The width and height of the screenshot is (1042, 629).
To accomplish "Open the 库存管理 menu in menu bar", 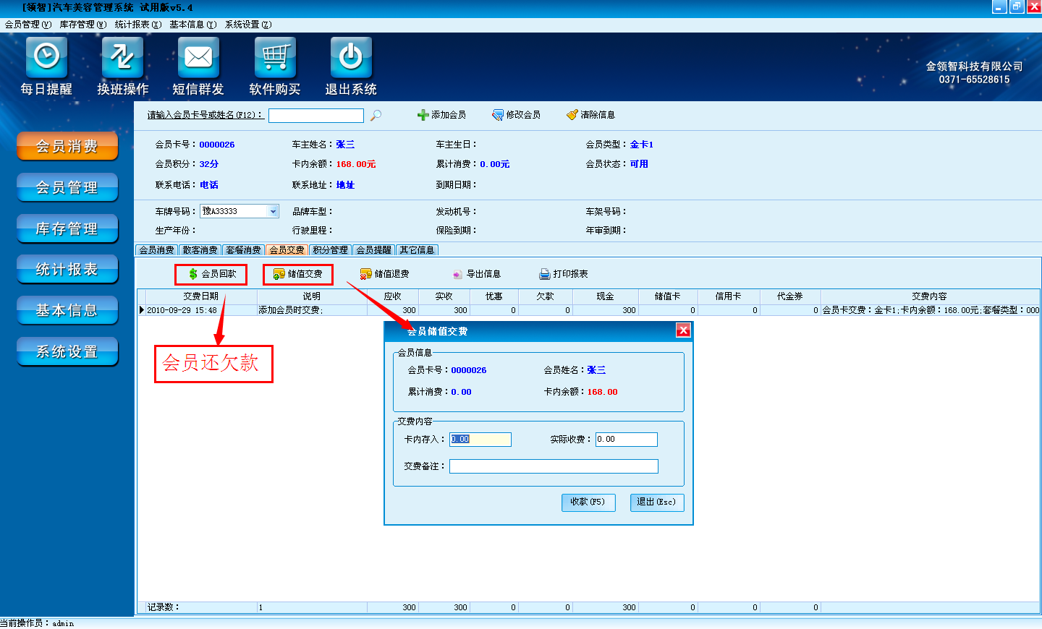I will [82, 25].
